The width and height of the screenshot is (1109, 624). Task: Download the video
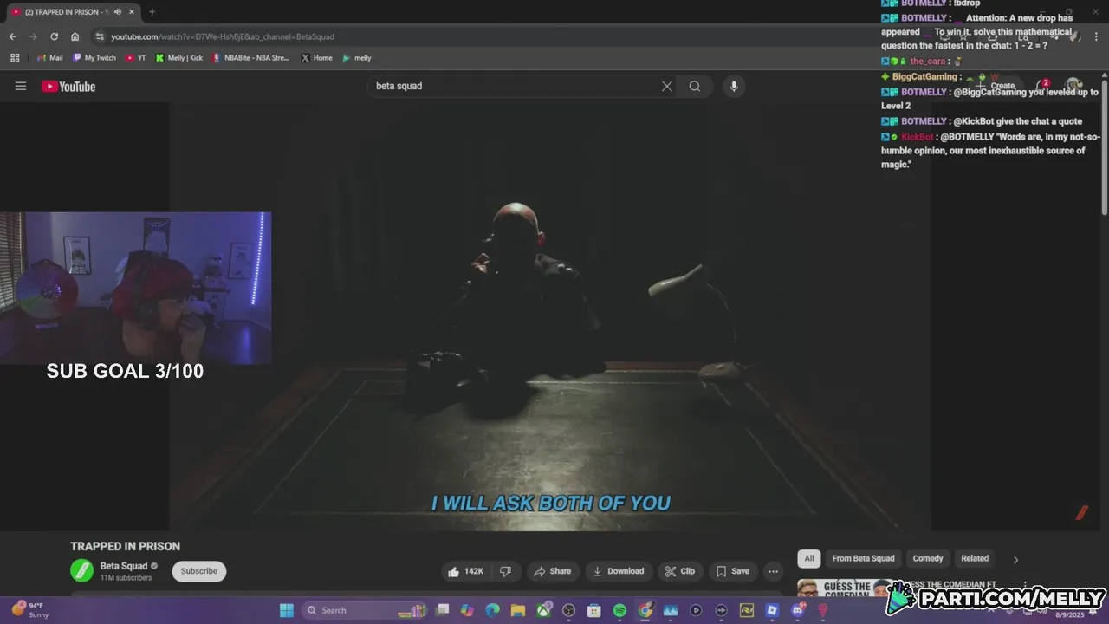pos(619,571)
